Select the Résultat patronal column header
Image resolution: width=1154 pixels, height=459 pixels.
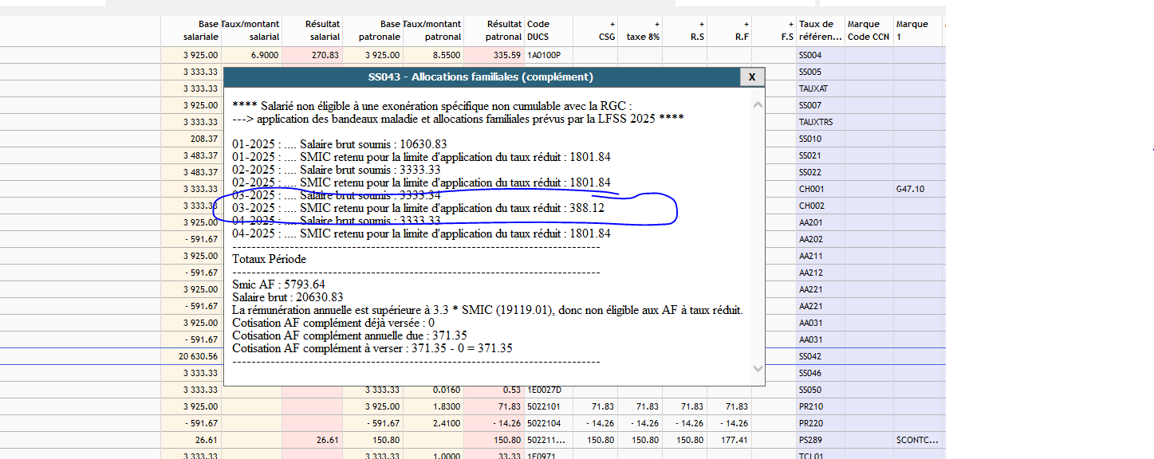click(x=494, y=30)
